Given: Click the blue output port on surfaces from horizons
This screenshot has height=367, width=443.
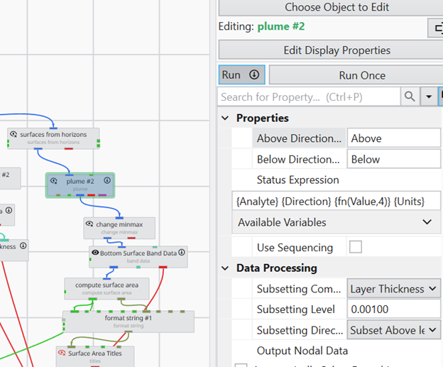Looking at the screenshot, I should click(38, 148).
